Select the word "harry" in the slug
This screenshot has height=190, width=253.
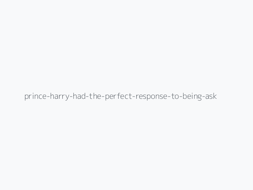(59, 96)
